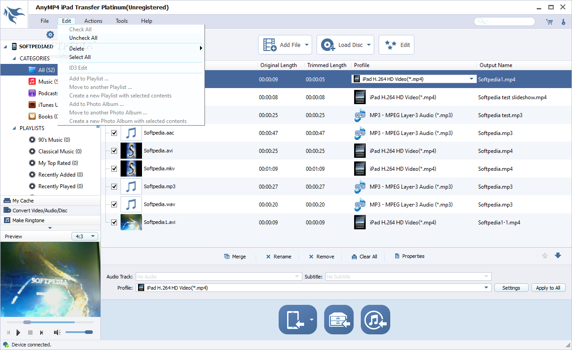572x350 pixels.
Task: Open the File menu
Action: click(45, 21)
